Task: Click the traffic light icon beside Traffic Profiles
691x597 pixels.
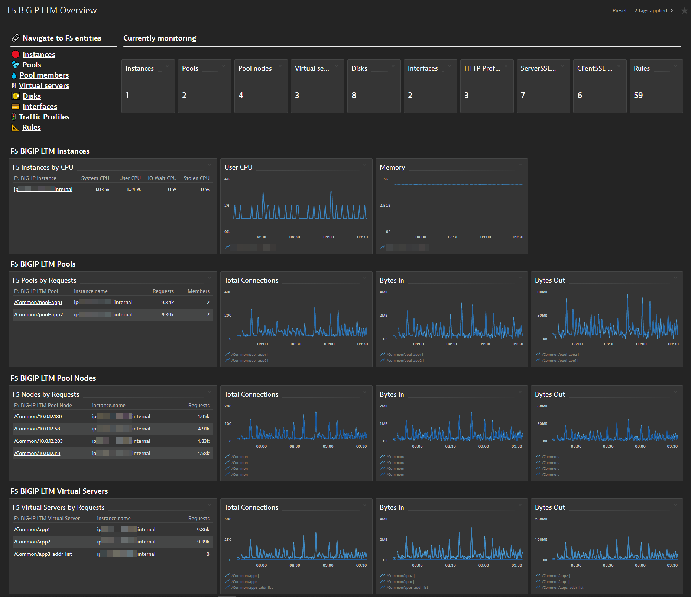Action: [x=14, y=117]
